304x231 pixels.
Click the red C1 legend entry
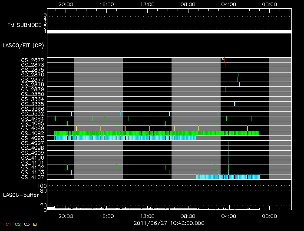(x=8, y=224)
